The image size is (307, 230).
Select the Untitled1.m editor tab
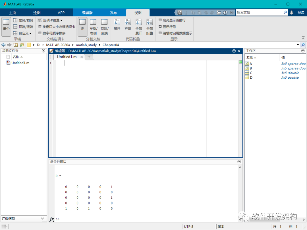click(67, 57)
